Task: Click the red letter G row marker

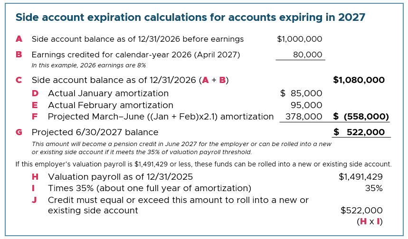Action: pos(19,132)
